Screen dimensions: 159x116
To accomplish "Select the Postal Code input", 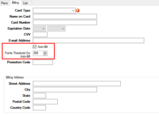I will [x=45, y=101].
